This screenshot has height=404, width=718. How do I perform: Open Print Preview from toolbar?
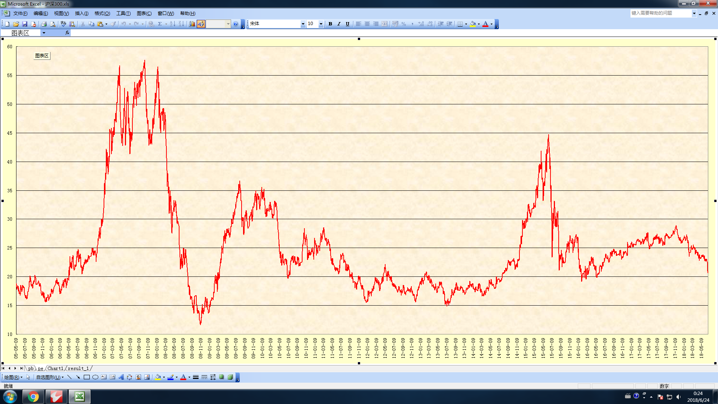[x=53, y=24]
